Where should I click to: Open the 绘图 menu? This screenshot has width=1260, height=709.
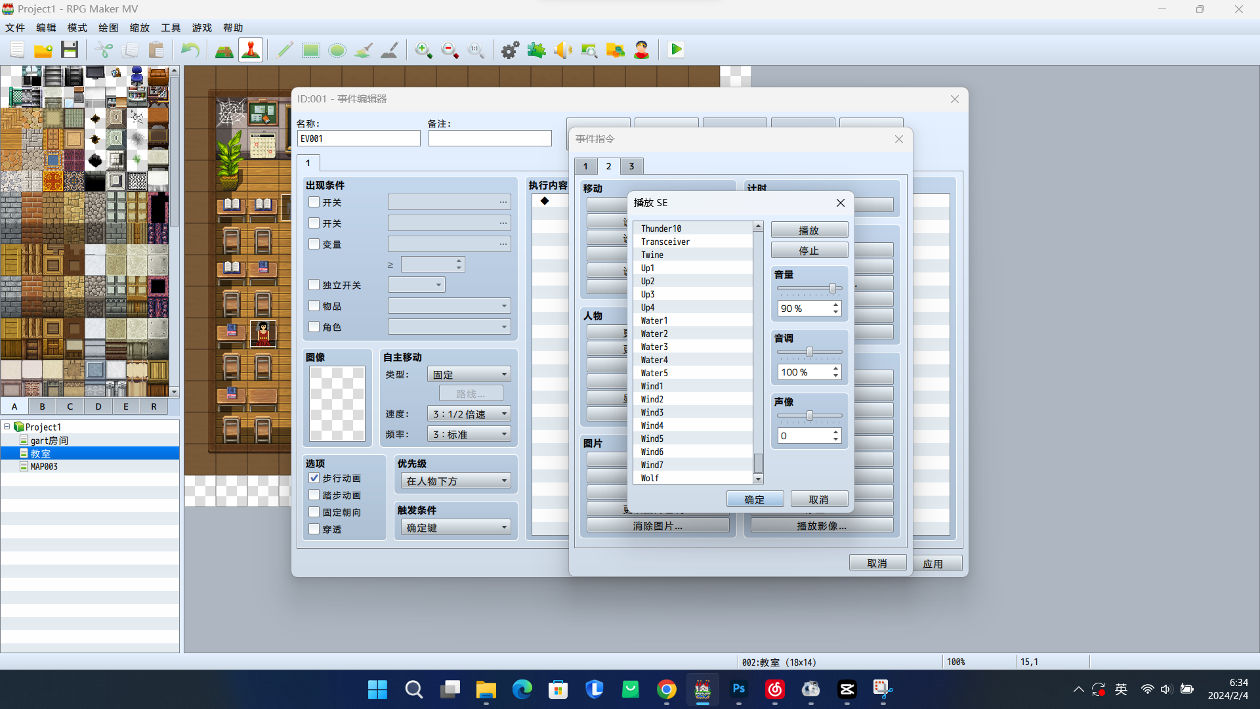click(108, 28)
